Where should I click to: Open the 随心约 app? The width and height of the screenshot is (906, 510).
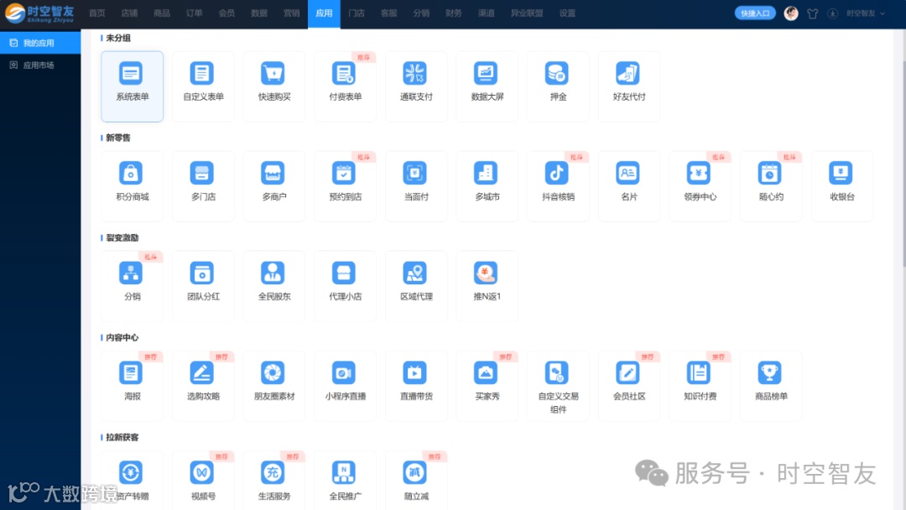tap(772, 186)
